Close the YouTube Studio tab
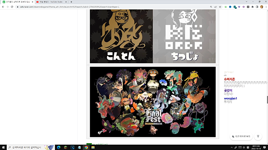The width and height of the screenshot is (268, 150). [x=66, y=2]
